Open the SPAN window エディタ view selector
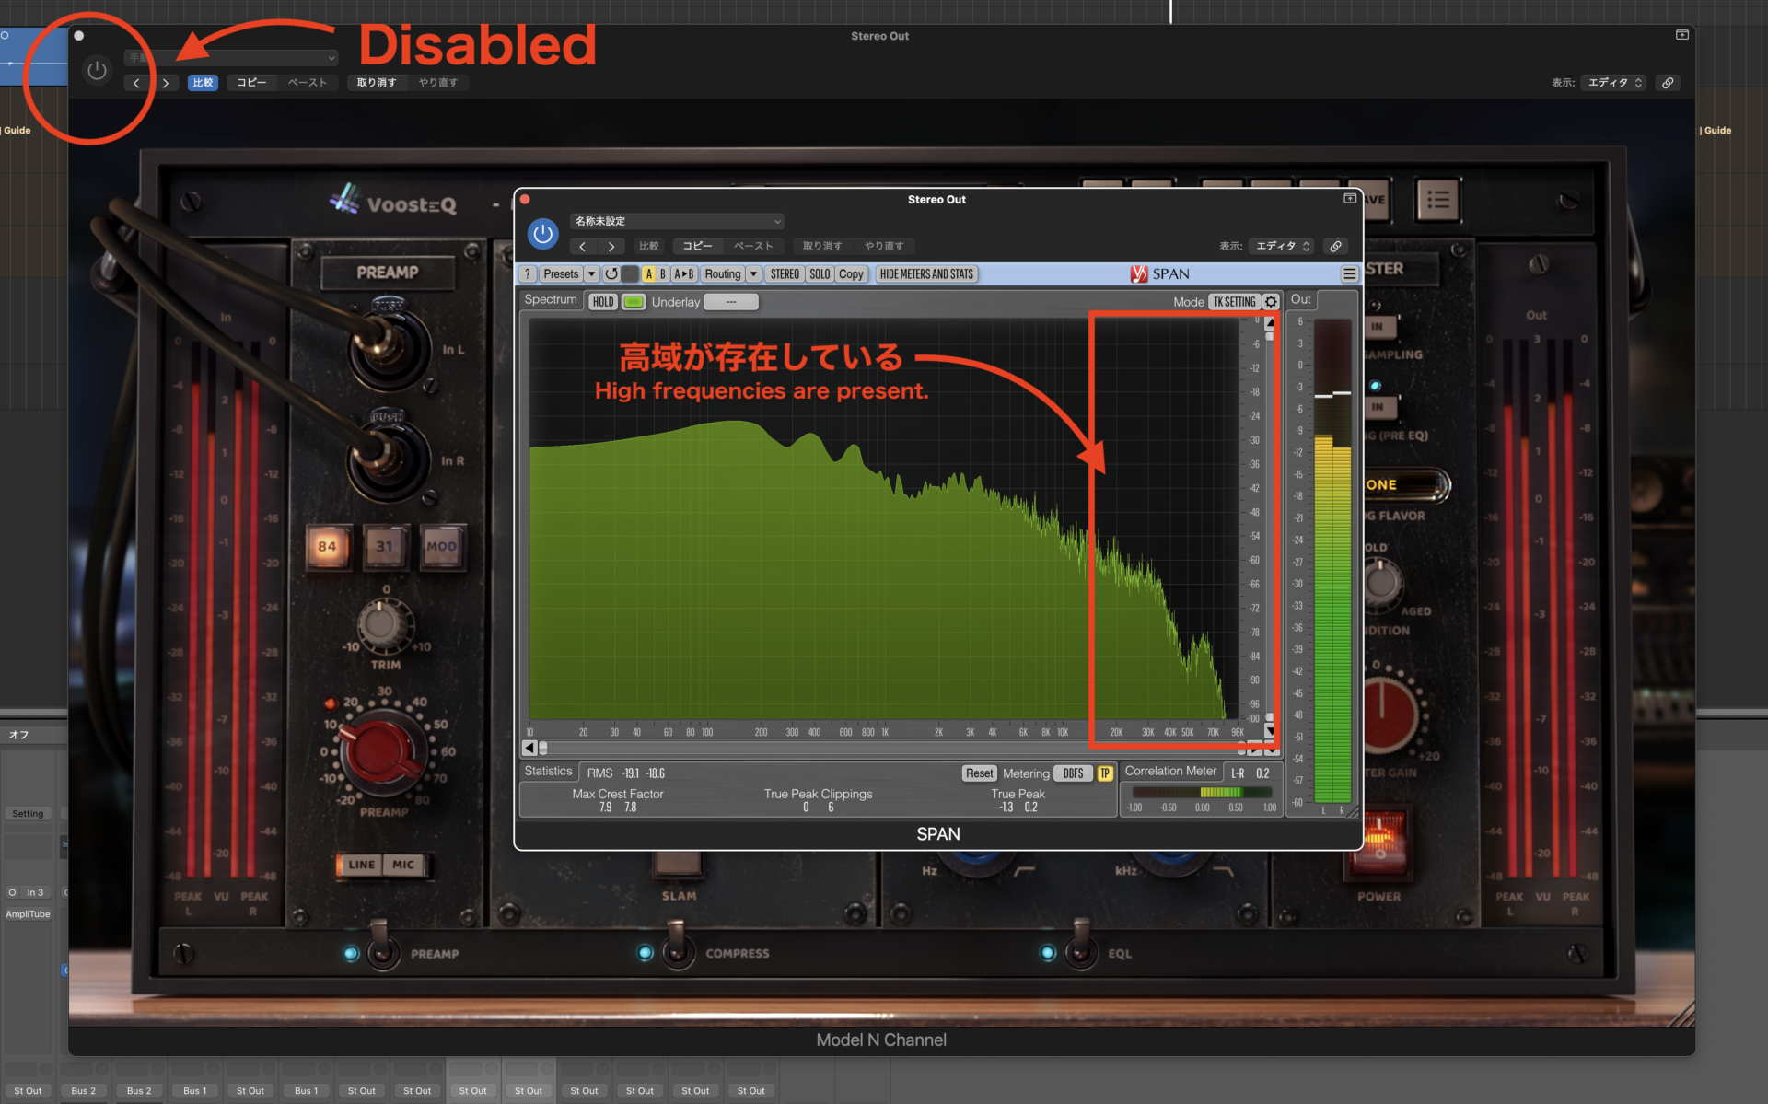This screenshot has height=1104, width=1768. (1283, 246)
